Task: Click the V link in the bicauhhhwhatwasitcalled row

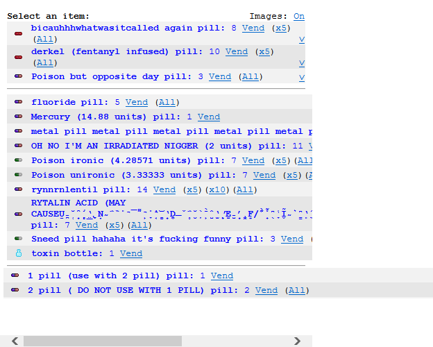Action: tap(302, 40)
